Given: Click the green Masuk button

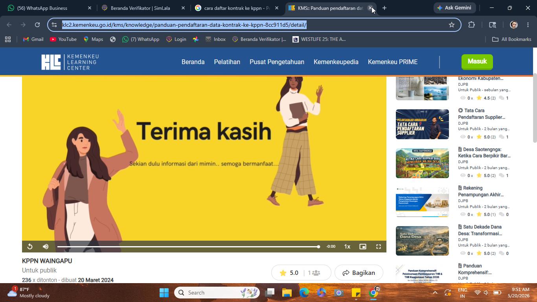Looking at the screenshot, I should point(477,61).
